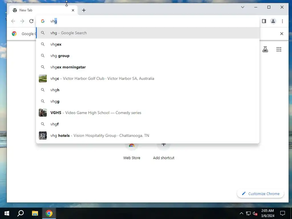Viewport: 292px width, 219px height.
Task: Close the New Tab tab
Action: (x=73, y=10)
